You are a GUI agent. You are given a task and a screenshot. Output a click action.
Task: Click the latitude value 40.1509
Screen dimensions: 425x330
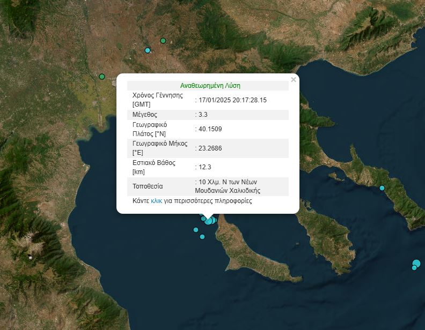(x=210, y=129)
